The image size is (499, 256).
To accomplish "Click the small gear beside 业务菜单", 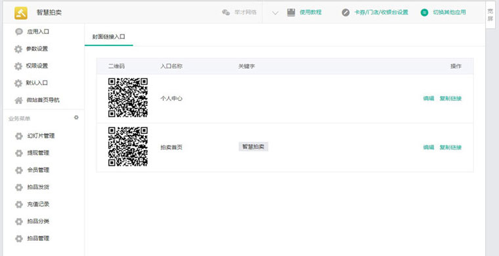I will click(x=76, y=117).
